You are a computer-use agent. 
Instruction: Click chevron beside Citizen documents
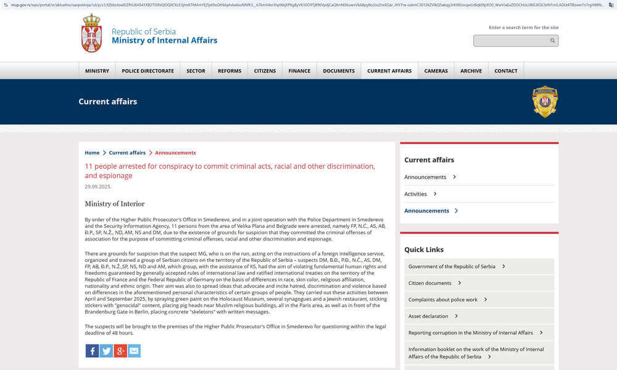tap(459, 283)
